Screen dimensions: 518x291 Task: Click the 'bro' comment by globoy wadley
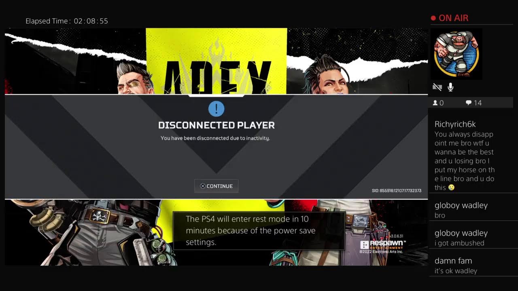pos(440,215)
